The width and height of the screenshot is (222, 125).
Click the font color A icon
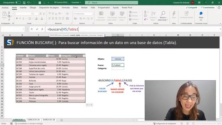42,18
